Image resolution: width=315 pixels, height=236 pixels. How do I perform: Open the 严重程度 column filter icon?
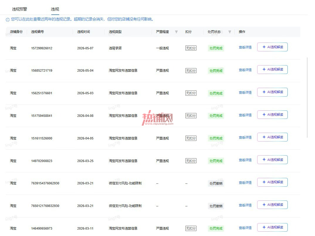[176, 32]
